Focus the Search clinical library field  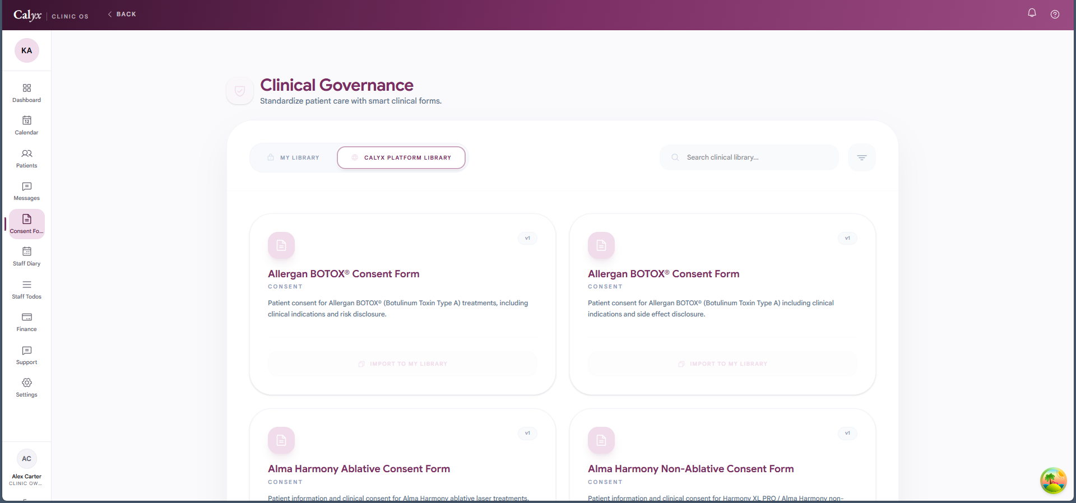click(749, 157)
